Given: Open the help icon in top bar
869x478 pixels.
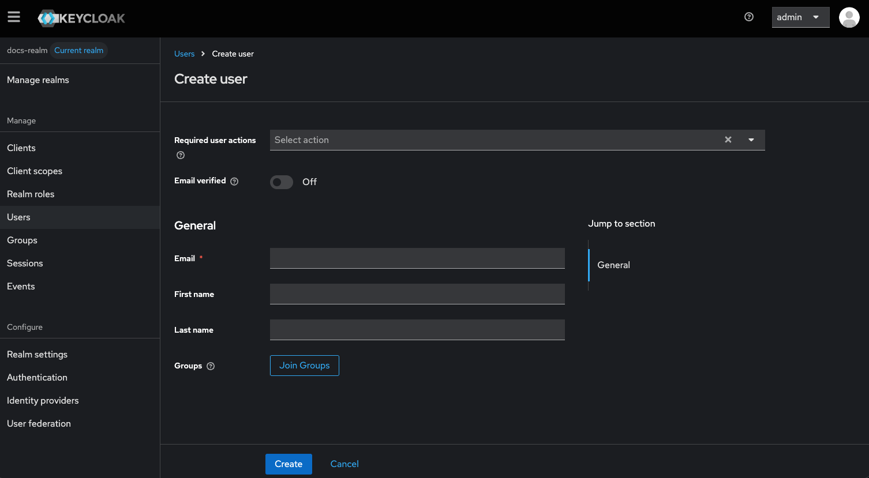Looking at the screenshot, I should (749, 17).
